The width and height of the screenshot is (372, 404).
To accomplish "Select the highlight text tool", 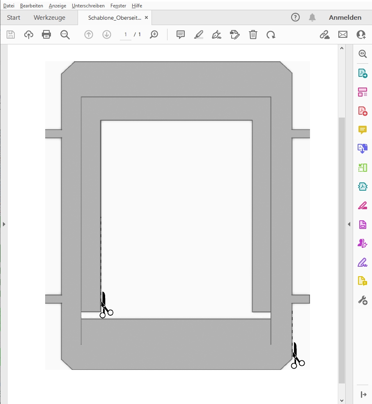I will pos(199,35).
